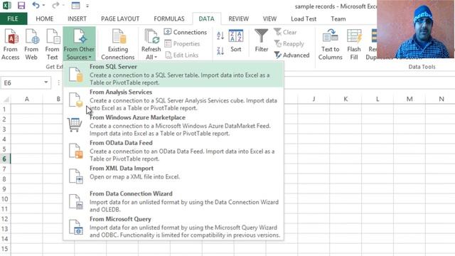Select column L header
455x256 pixels.
378,99
